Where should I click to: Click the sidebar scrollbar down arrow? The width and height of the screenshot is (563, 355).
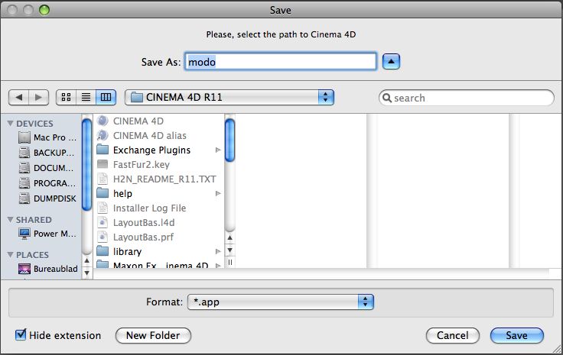coord(86,273)
